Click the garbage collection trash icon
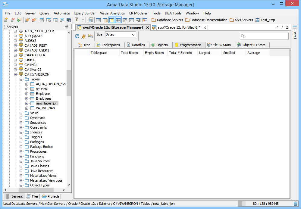 pyautogui.click(x=296, y=204)
